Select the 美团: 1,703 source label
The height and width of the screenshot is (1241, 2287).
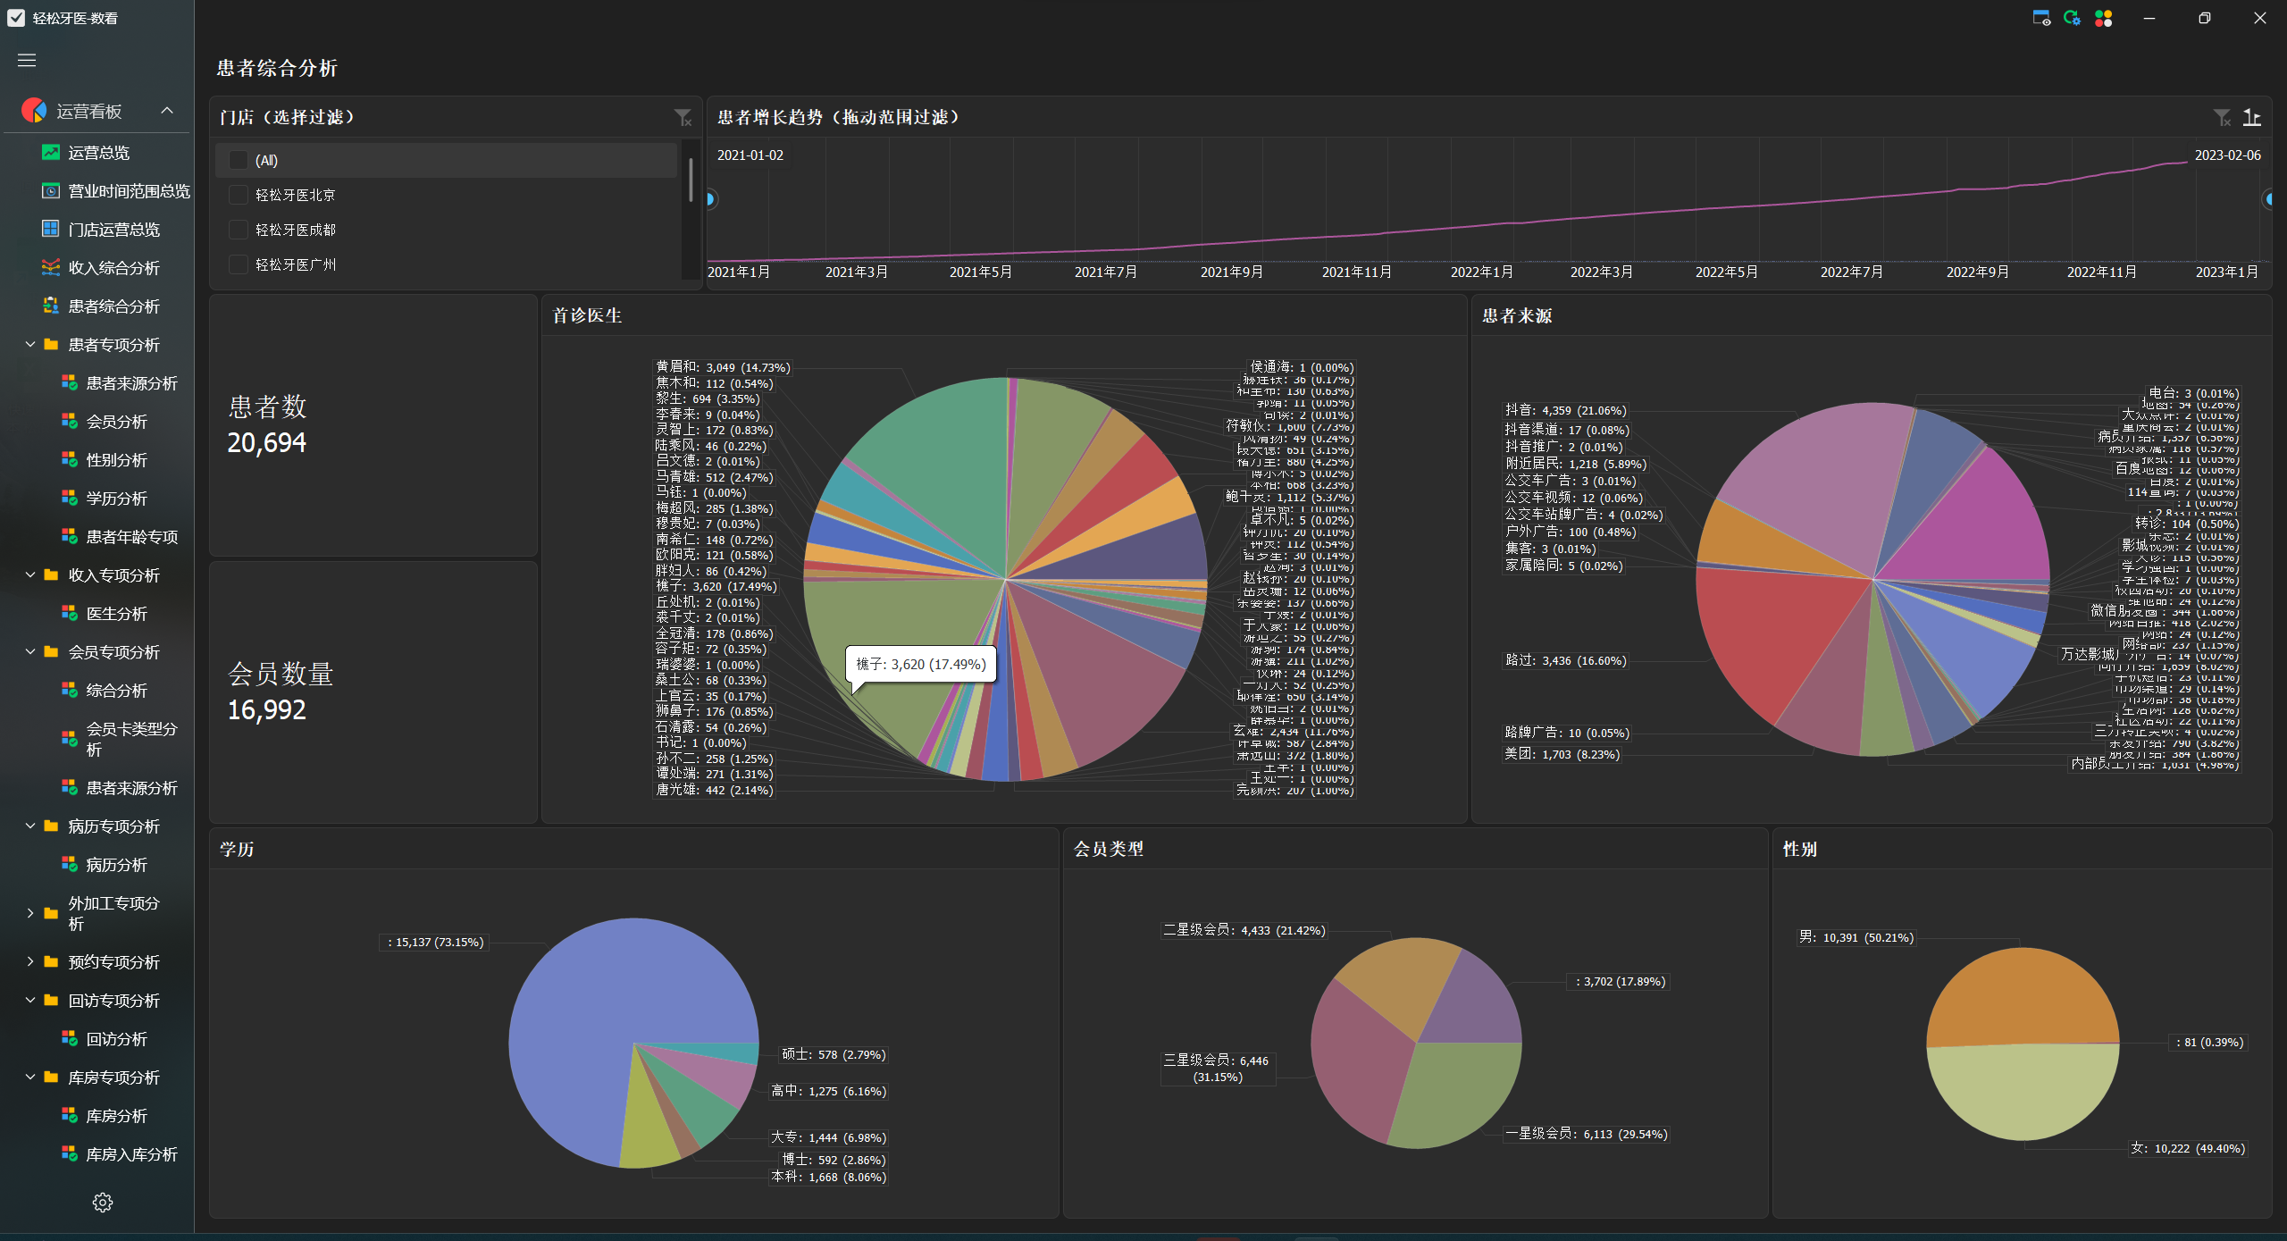[x=1562, y=754]
